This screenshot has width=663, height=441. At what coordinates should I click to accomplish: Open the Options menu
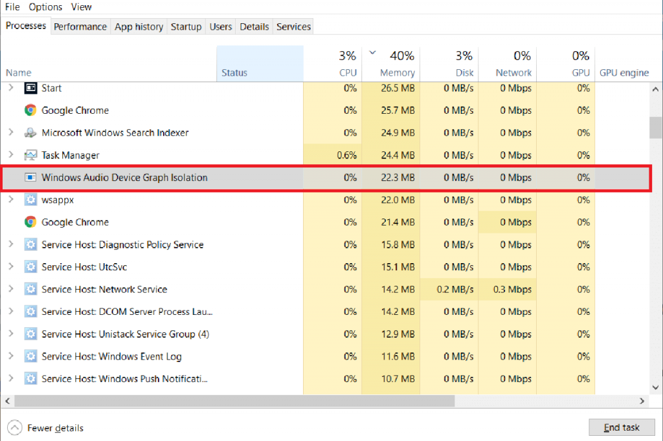45,7
